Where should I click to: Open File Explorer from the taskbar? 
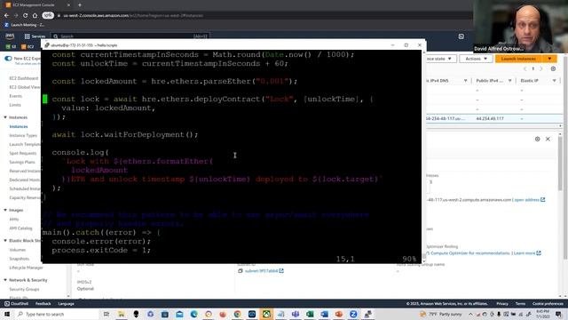[x=121, y=314]
